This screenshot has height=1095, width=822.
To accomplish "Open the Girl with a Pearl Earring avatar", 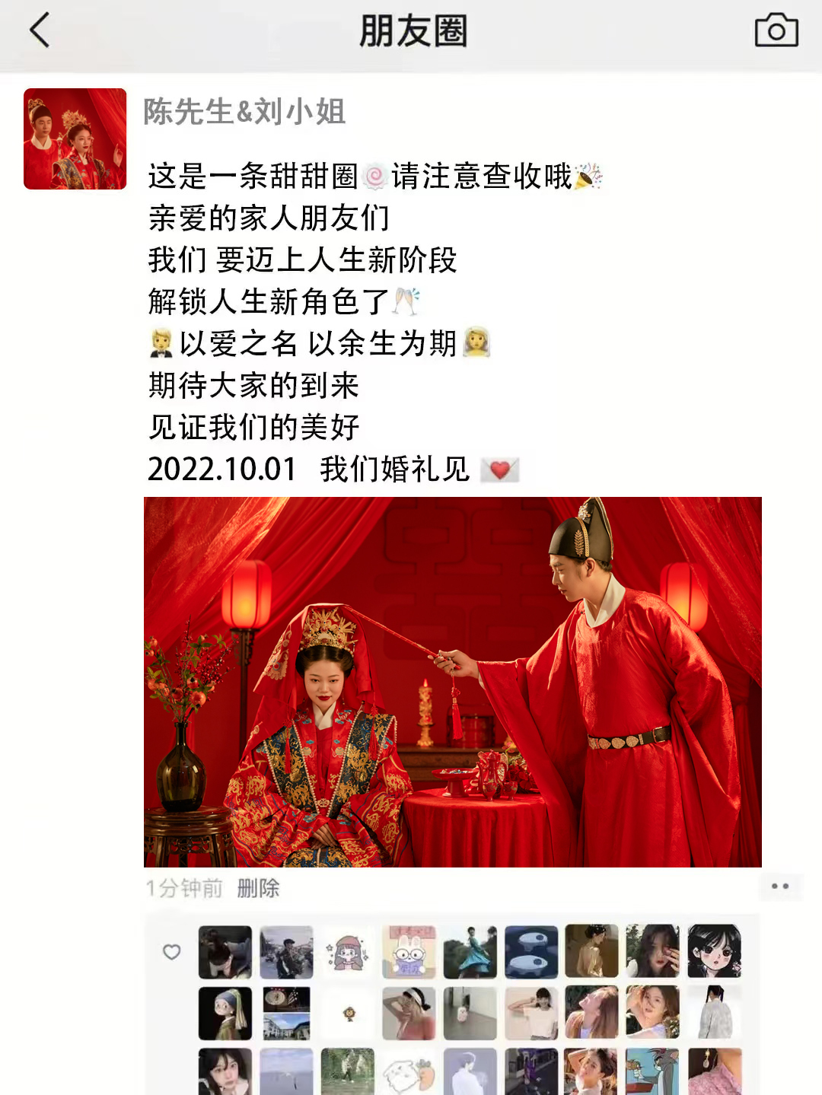I will pyautogui.click(x=225, y=1013).
